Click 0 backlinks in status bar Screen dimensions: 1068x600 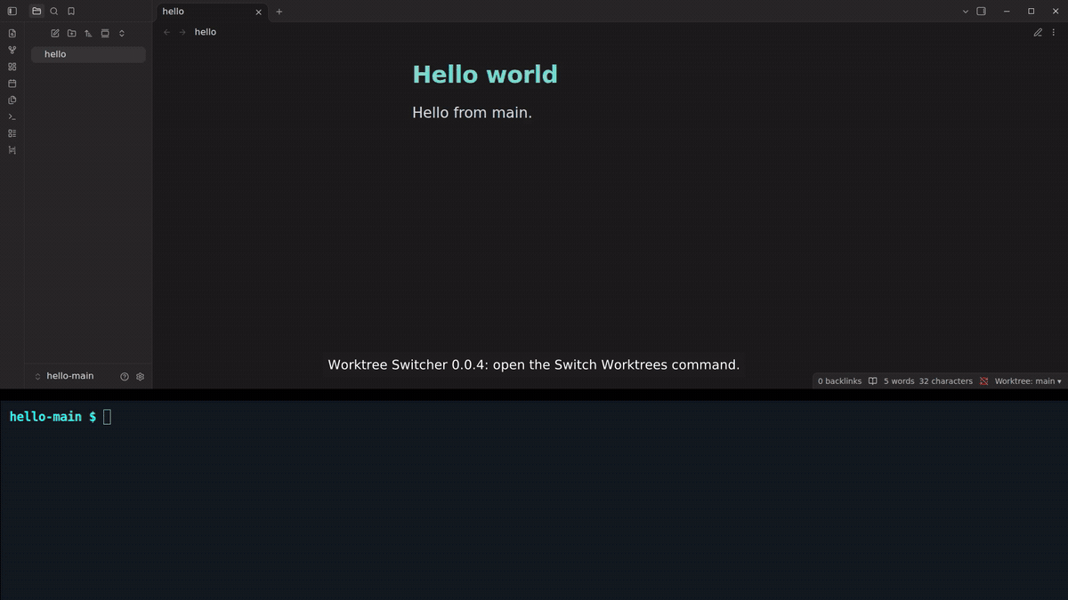[839, 381]
